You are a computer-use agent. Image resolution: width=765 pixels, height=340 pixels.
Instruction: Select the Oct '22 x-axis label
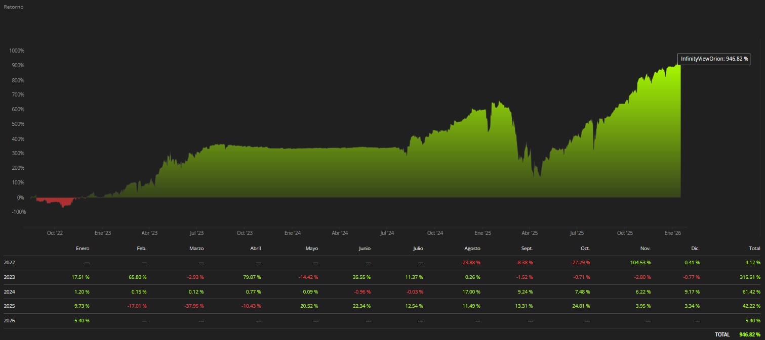55,233
